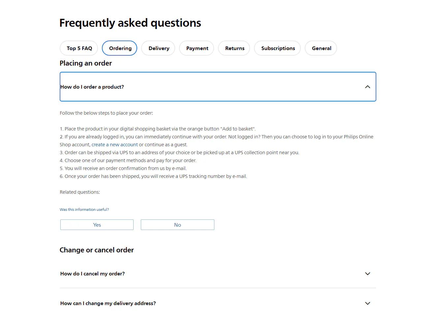Viewport: 436px width, 312px height.
Task: Open the Delivery tab
Action: pyautogui.click(x=159, y=48)
